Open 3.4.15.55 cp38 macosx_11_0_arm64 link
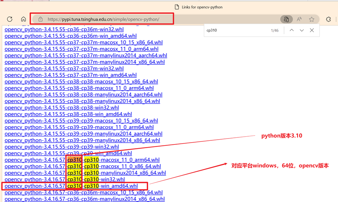This screenshot has width=338, height=202. pos(79,88)
